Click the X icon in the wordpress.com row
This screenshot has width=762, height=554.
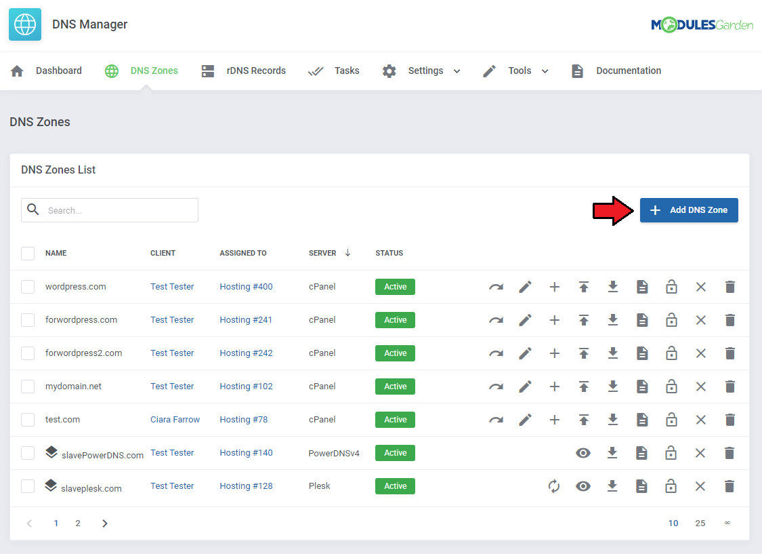700,287
